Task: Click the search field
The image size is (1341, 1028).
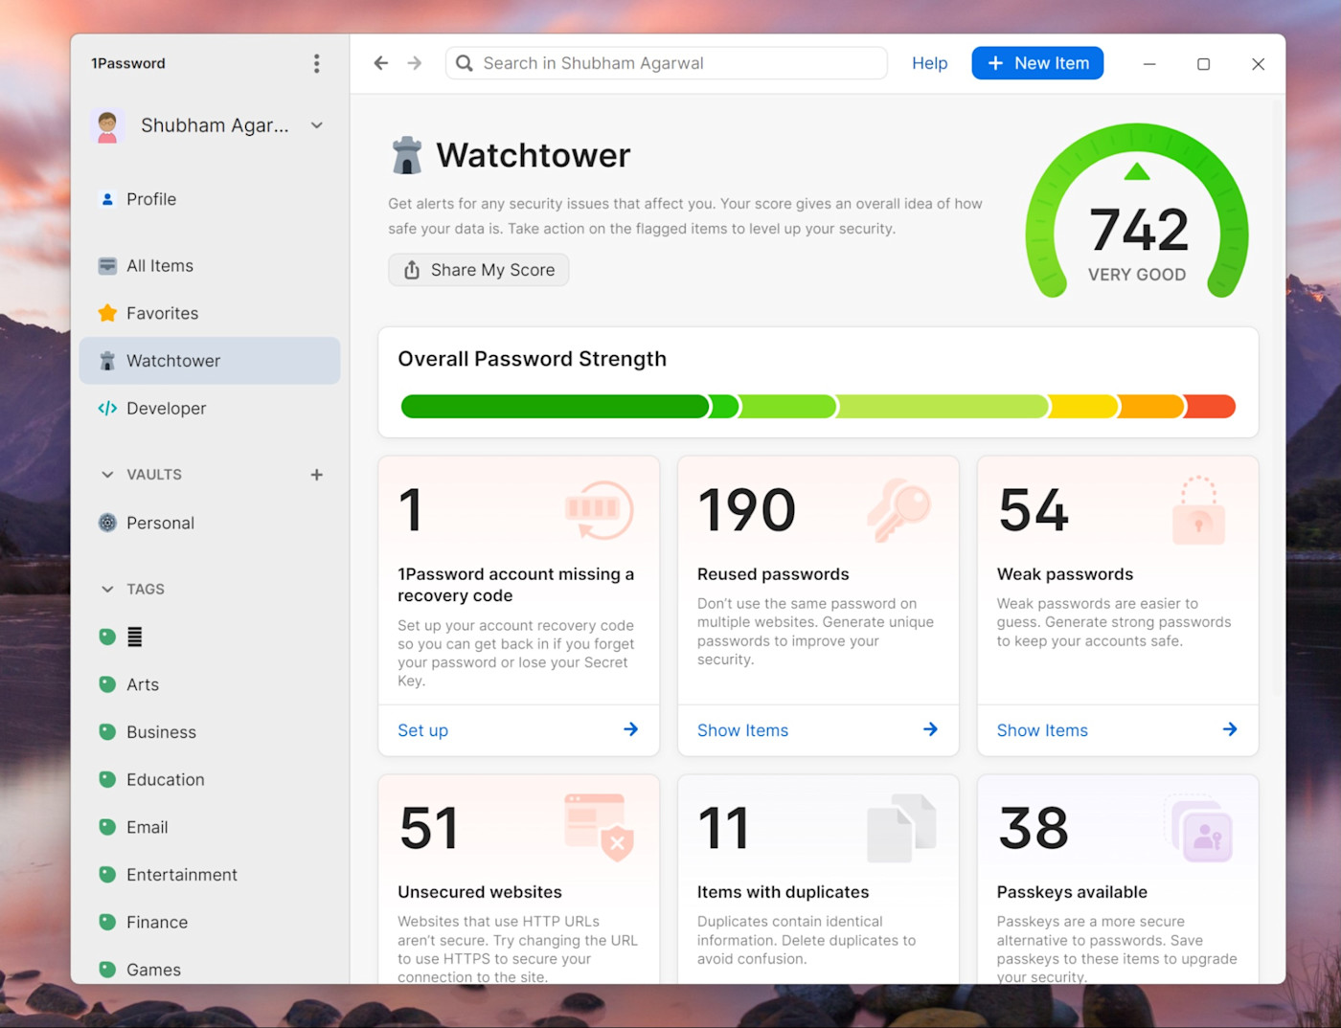Action: pyautogui.click(x=666, y=63)
